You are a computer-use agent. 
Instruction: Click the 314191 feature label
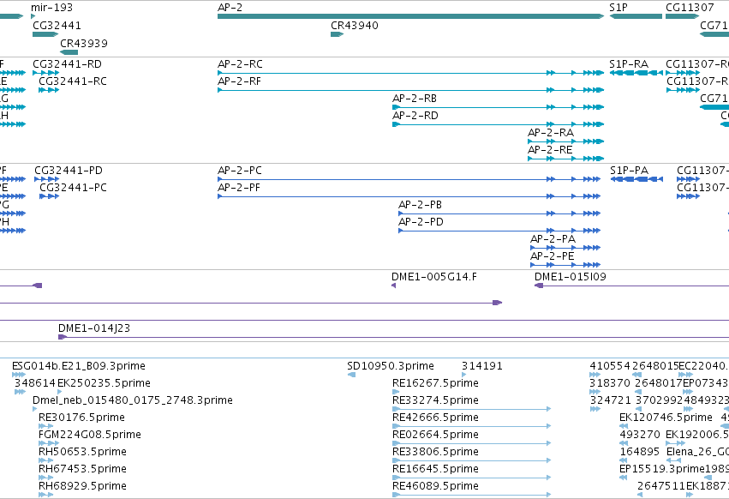point(482,366)
